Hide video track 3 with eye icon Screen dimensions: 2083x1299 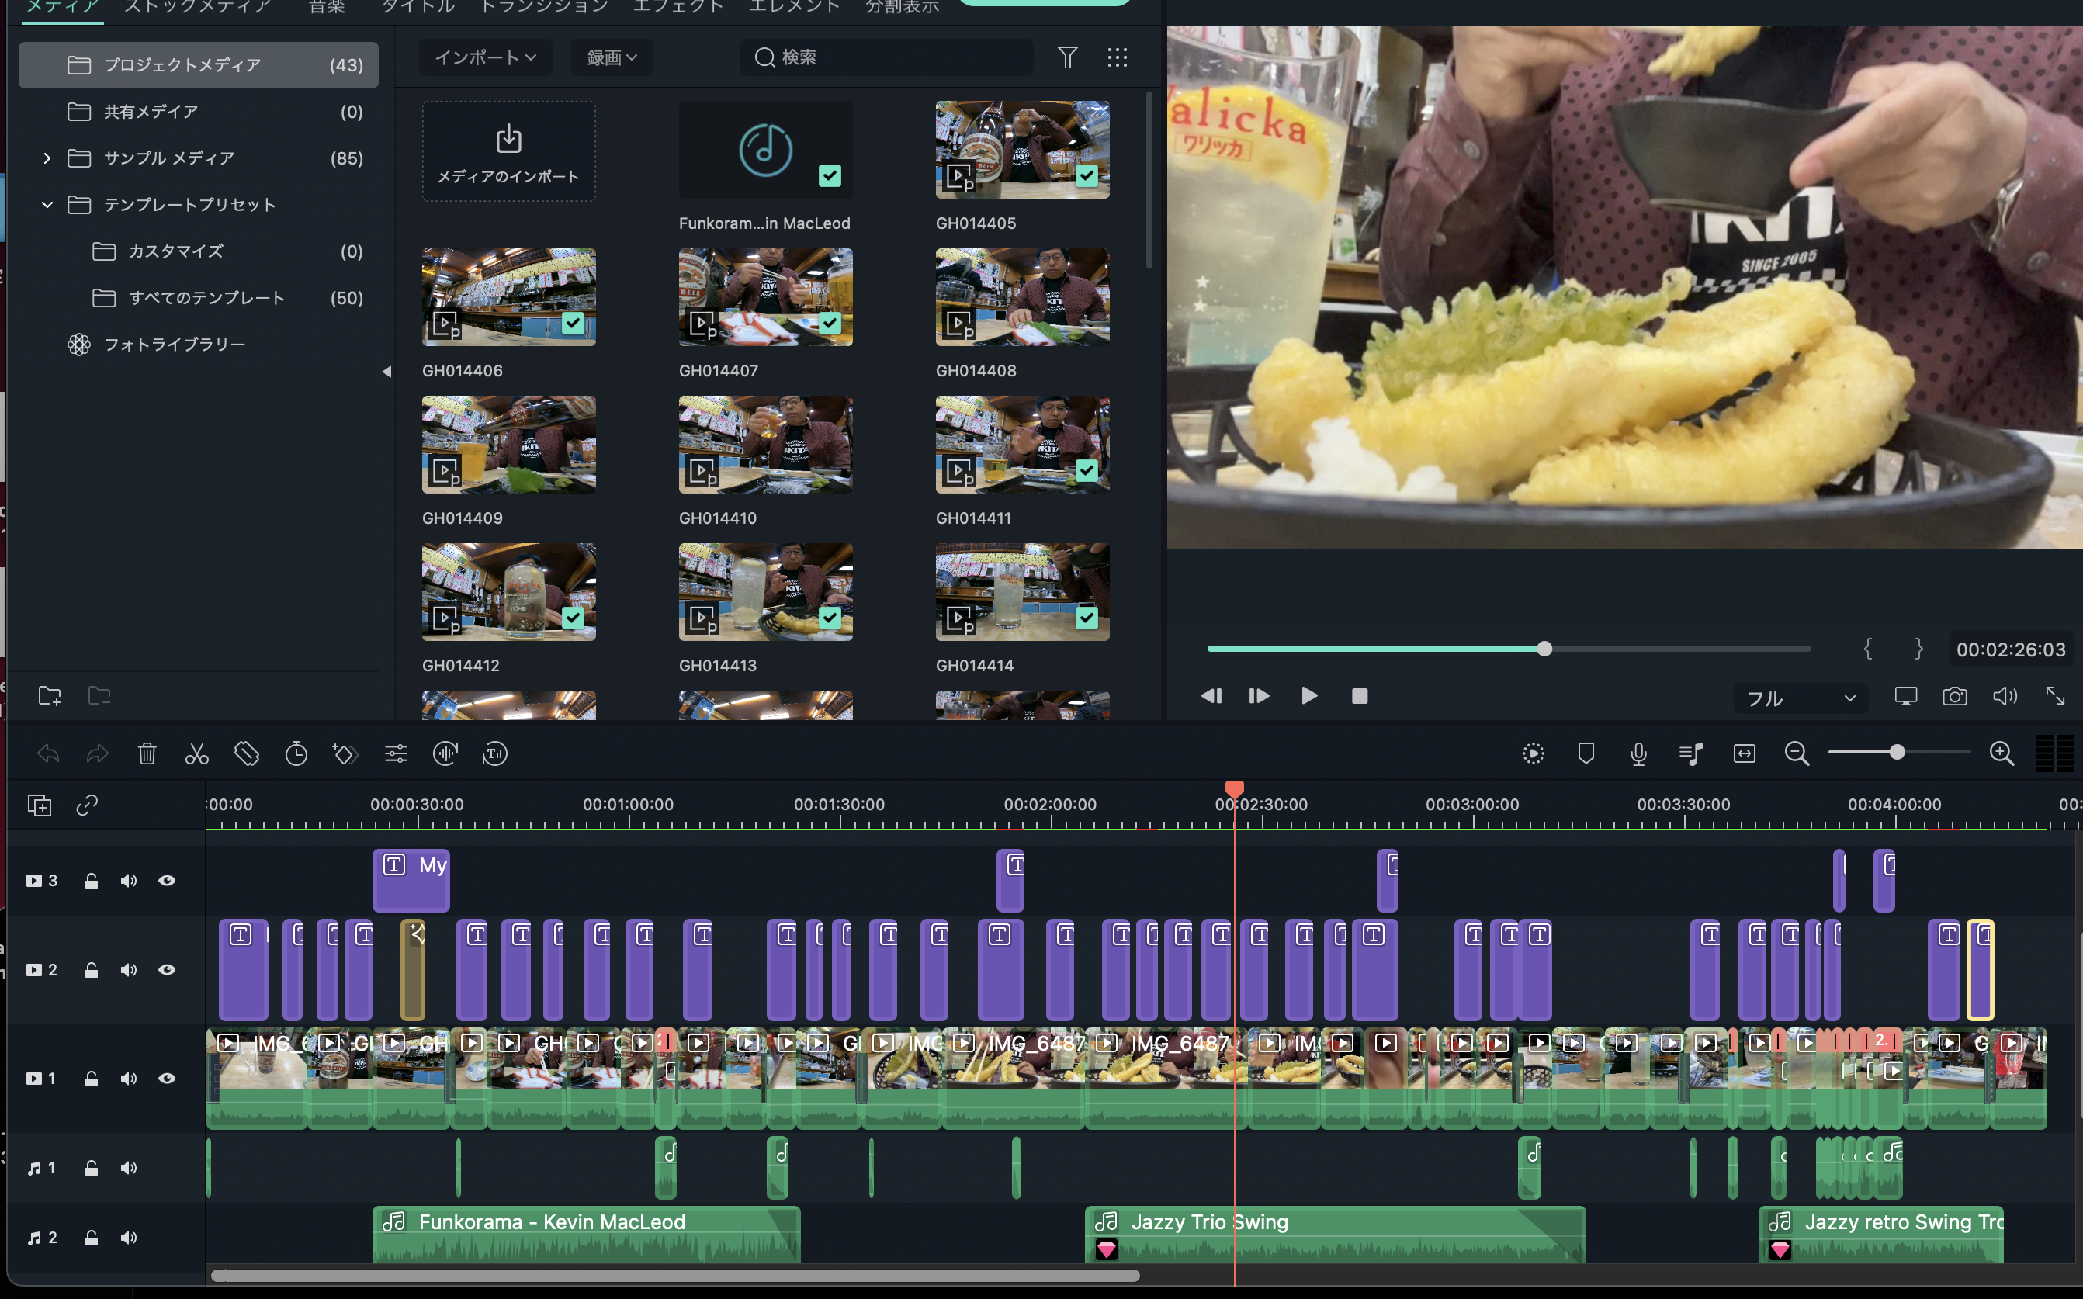167,881
